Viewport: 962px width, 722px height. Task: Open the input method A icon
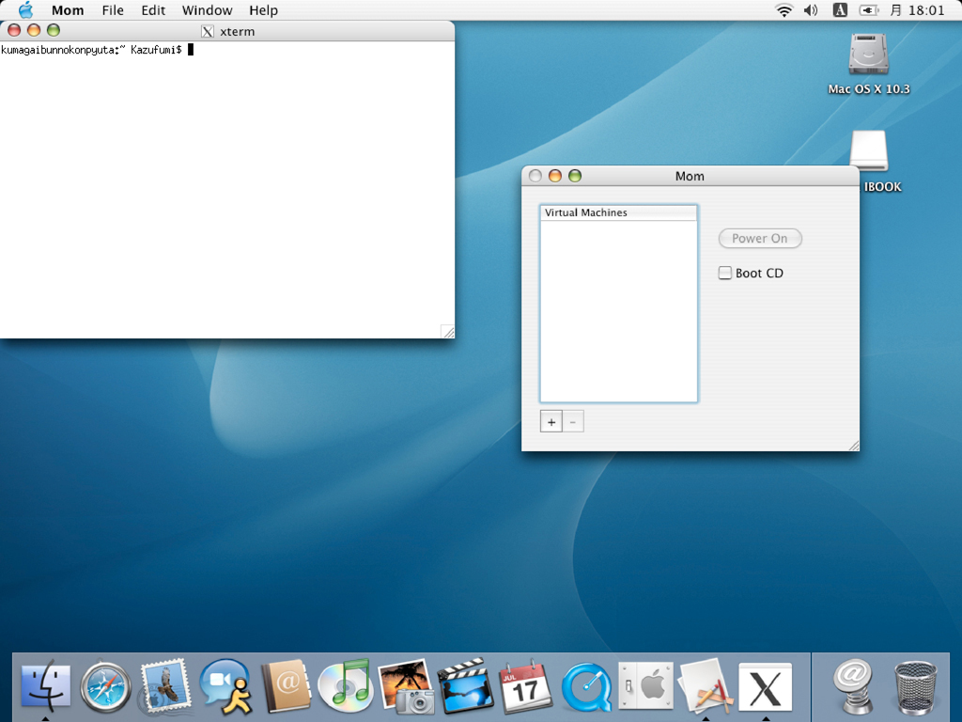click(840, 9)
